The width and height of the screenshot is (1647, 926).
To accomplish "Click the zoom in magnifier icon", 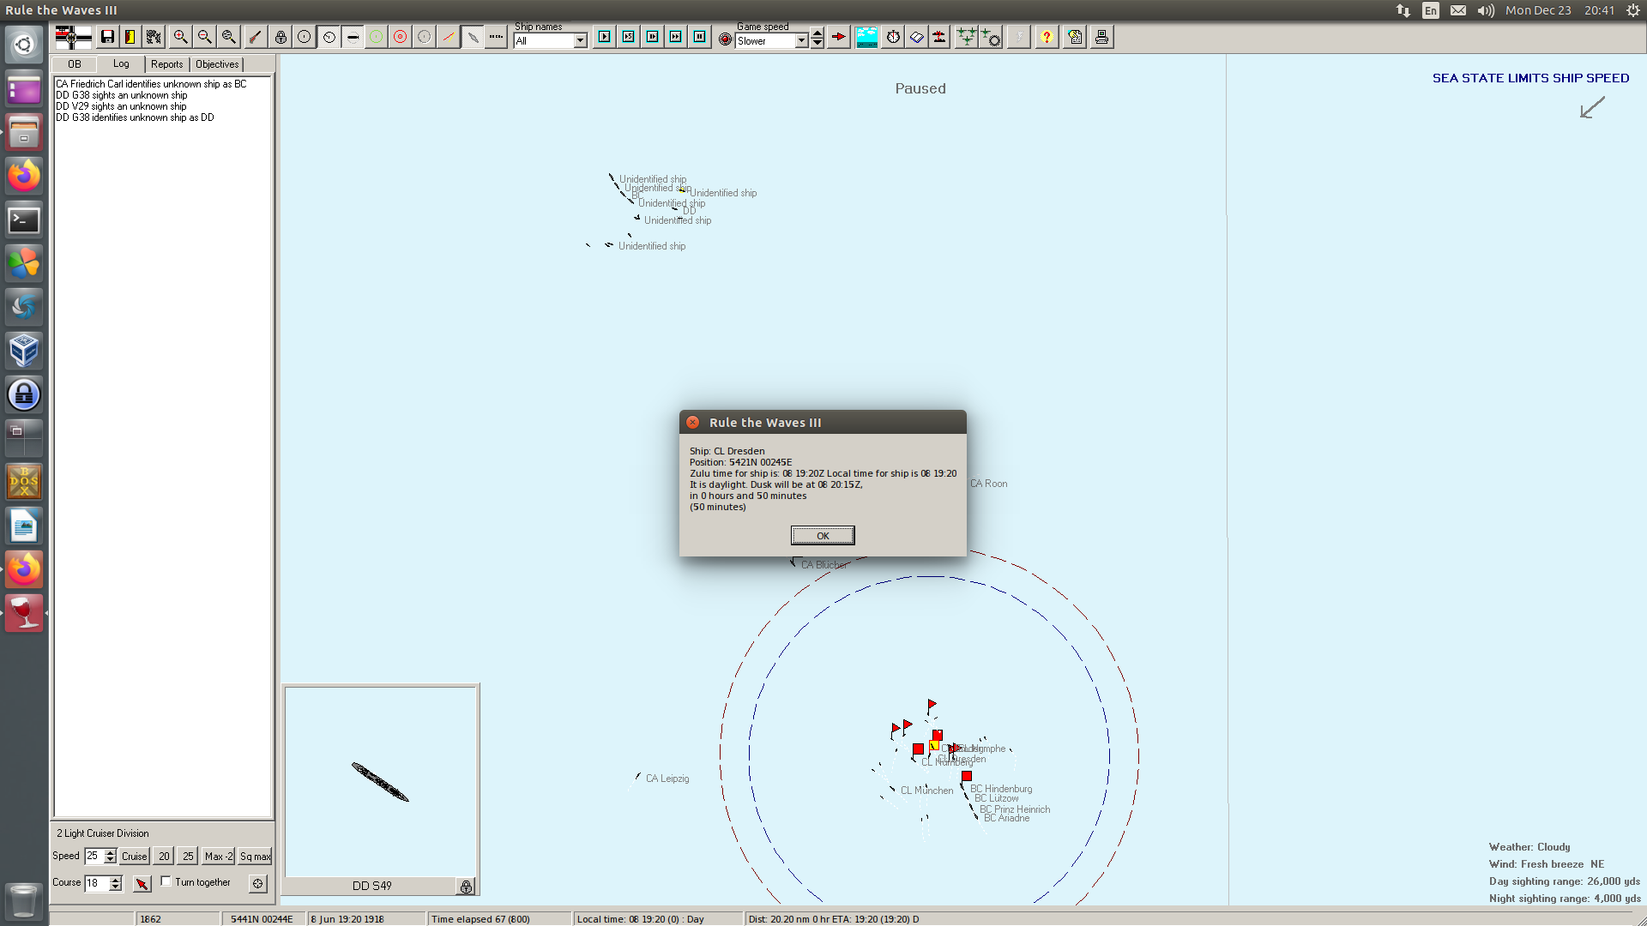I will (180, 37).
